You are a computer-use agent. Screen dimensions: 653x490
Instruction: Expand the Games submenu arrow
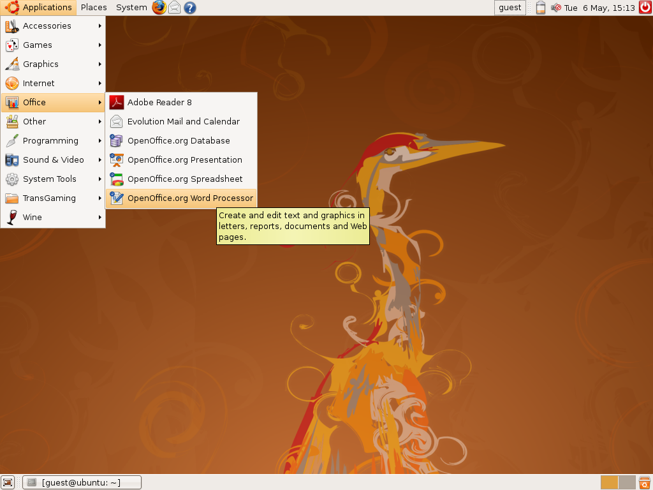[x=100, y=45]
